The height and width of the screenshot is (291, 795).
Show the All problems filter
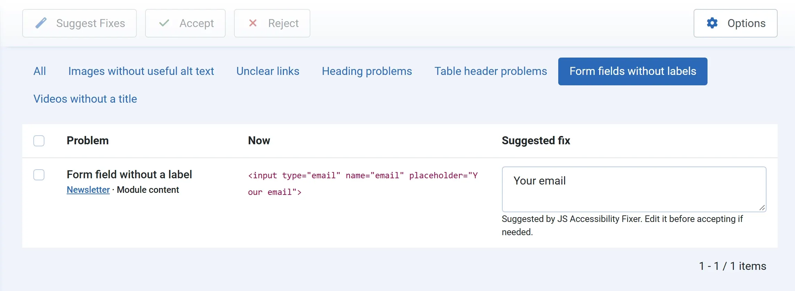[40, 71]
